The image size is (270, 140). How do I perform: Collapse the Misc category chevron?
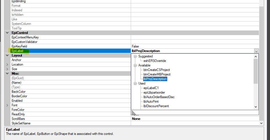point(7,74)
